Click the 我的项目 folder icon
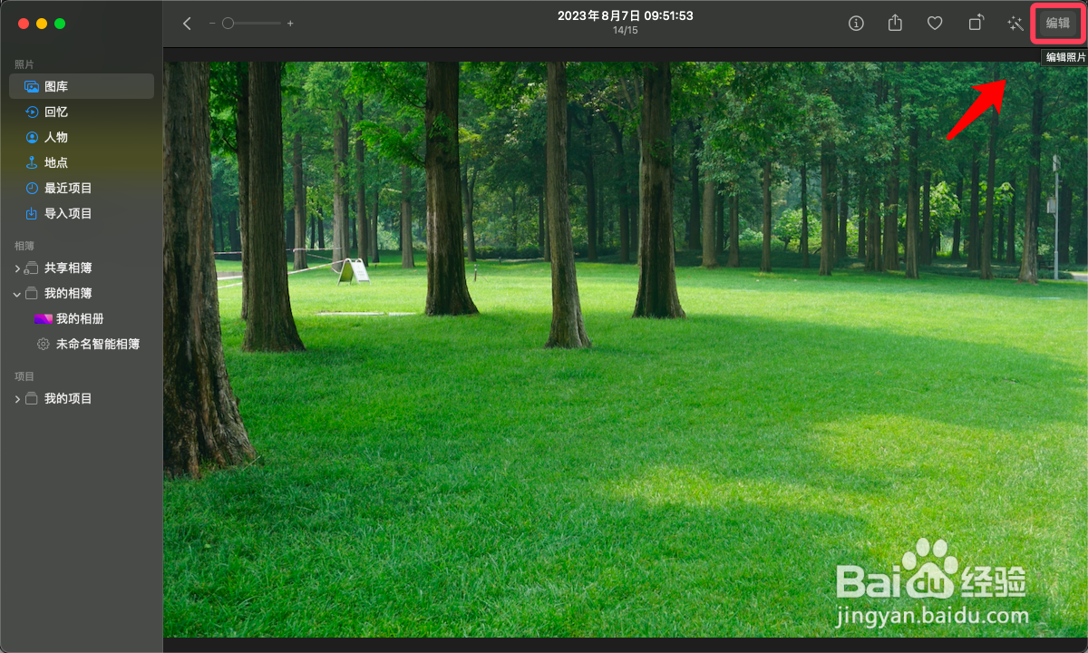 tap(32, 398)
